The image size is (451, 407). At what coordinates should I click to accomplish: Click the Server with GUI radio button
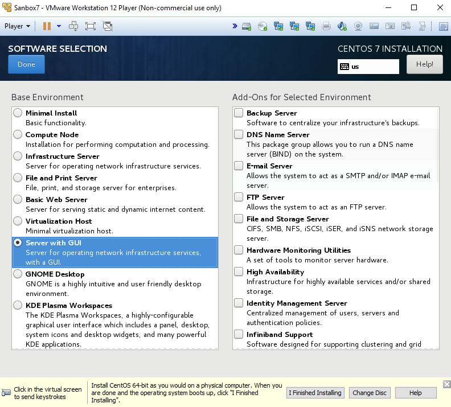point(18,242)
